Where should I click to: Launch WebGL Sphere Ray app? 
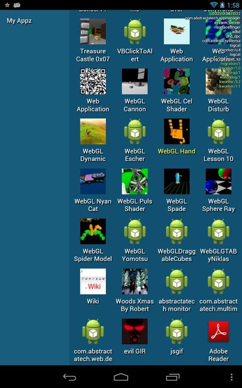[219, 181]
